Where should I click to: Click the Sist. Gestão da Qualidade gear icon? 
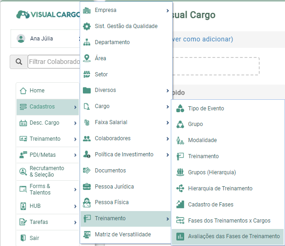coord(87,26)
